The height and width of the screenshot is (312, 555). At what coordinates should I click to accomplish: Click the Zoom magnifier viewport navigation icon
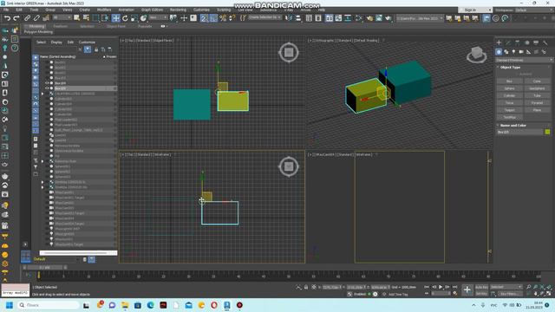[x=528, y=287]
